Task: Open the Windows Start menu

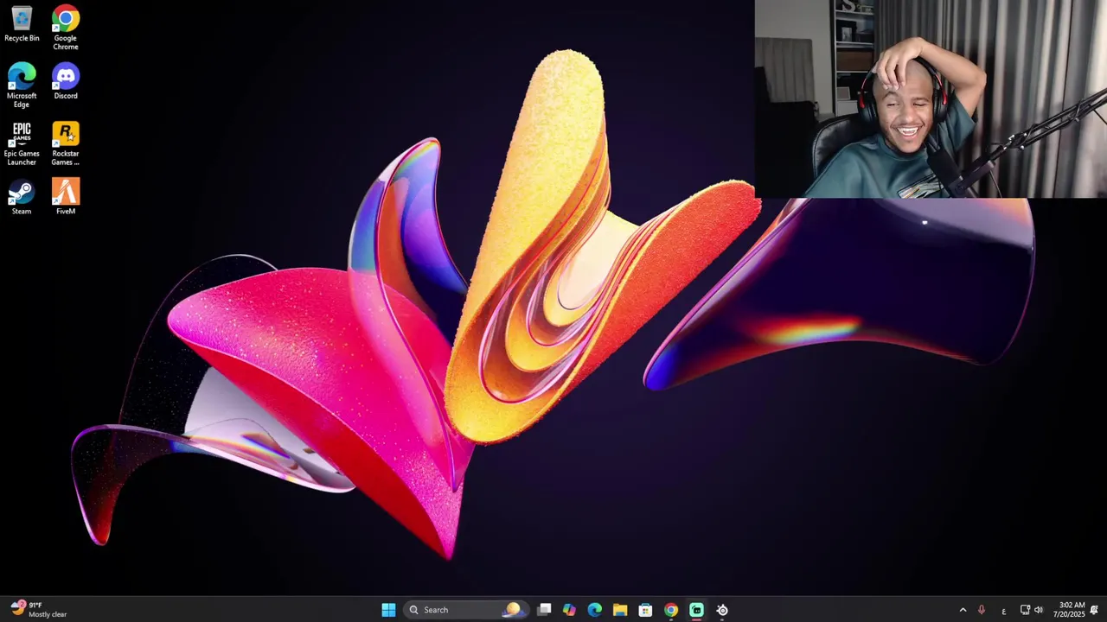Action: pos(388,610)
